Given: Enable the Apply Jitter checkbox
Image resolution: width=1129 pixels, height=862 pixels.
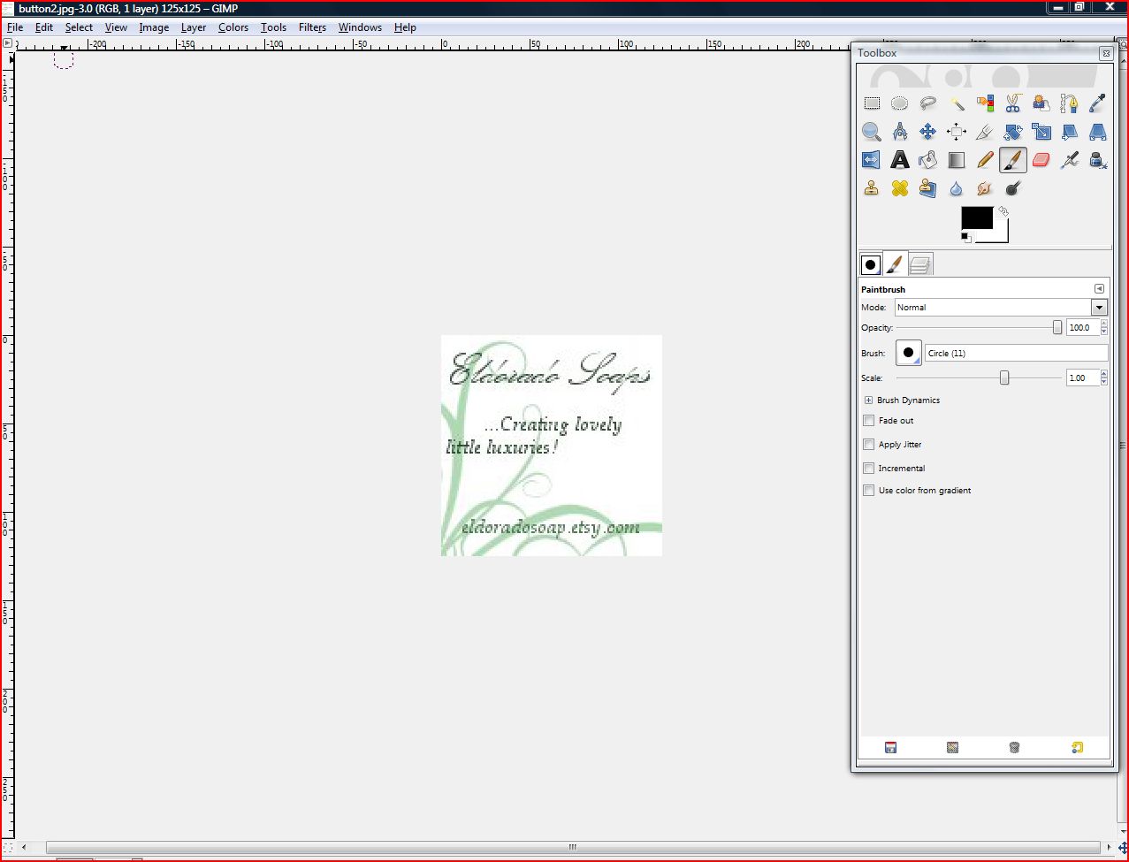Looking at the screenshot, I should click(868, 445).
